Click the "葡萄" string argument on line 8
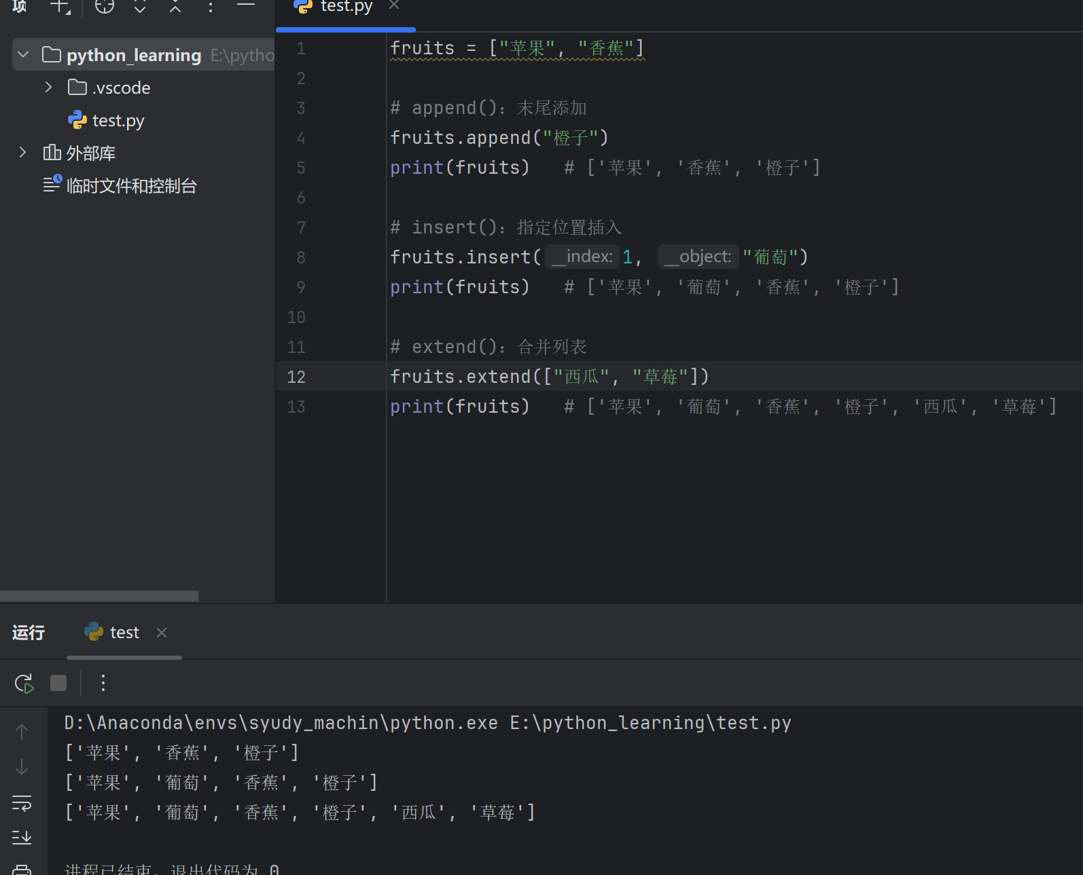This screenshot has height=875, width=1083. click(x=770, y=257)
